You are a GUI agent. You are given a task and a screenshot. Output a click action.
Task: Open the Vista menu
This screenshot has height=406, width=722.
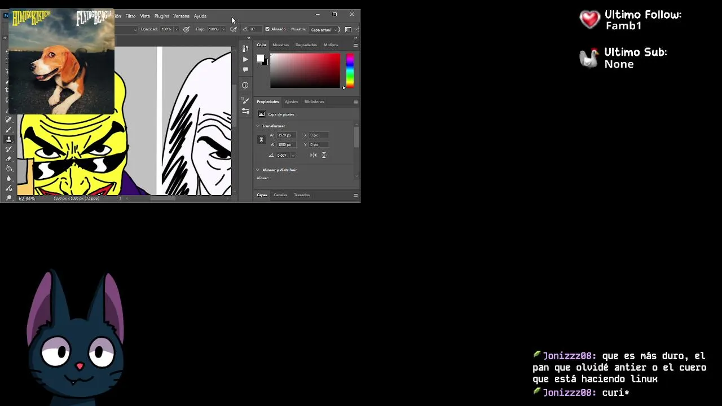click(145, 16)
